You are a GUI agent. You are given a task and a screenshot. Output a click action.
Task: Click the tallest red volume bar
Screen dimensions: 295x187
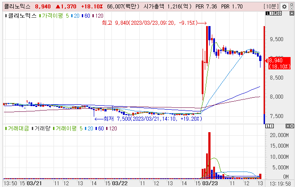209,156
